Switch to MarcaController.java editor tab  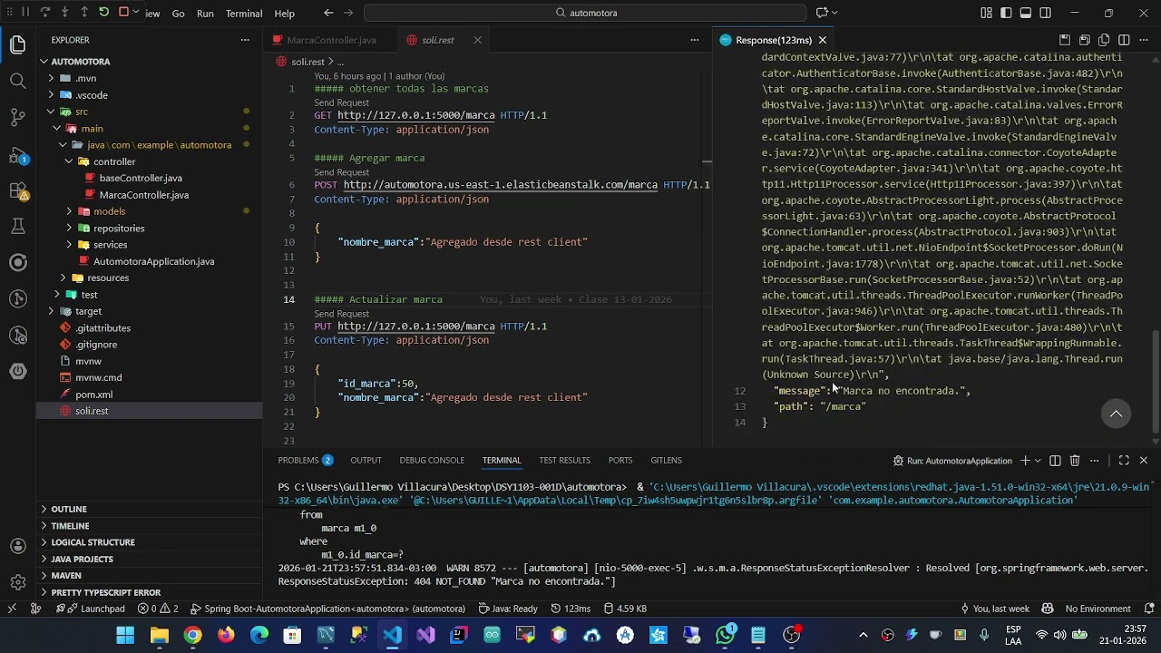pos(331,40)
